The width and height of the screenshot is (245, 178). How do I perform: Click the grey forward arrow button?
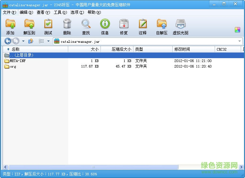click(x=16, y=41)
